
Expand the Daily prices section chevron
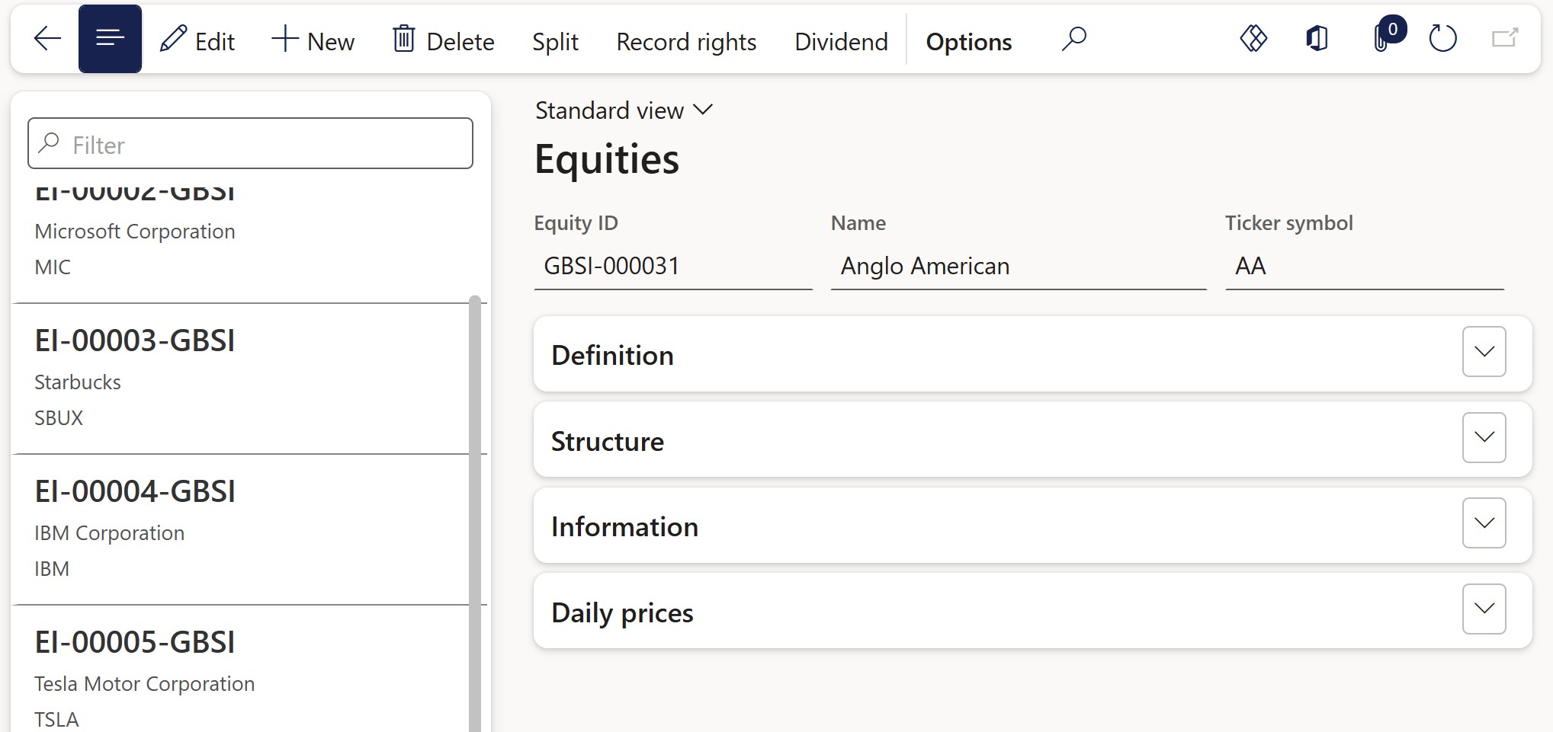(1484, 609)
